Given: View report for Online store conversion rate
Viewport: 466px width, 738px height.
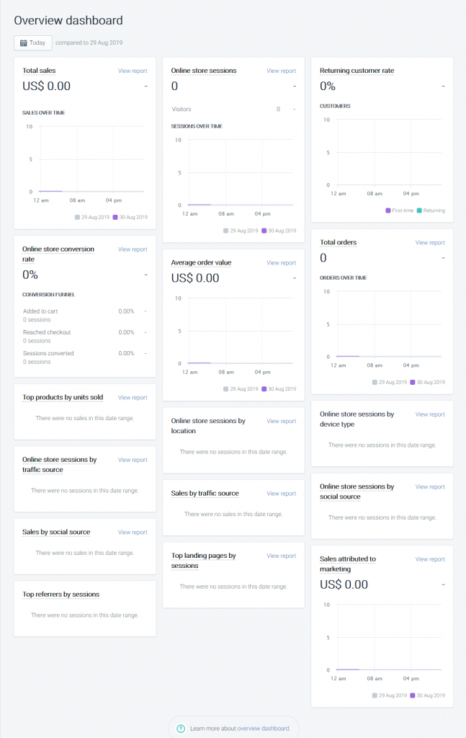Looking at the screenshot, I should pyautogui.click(x=133, y=249).
